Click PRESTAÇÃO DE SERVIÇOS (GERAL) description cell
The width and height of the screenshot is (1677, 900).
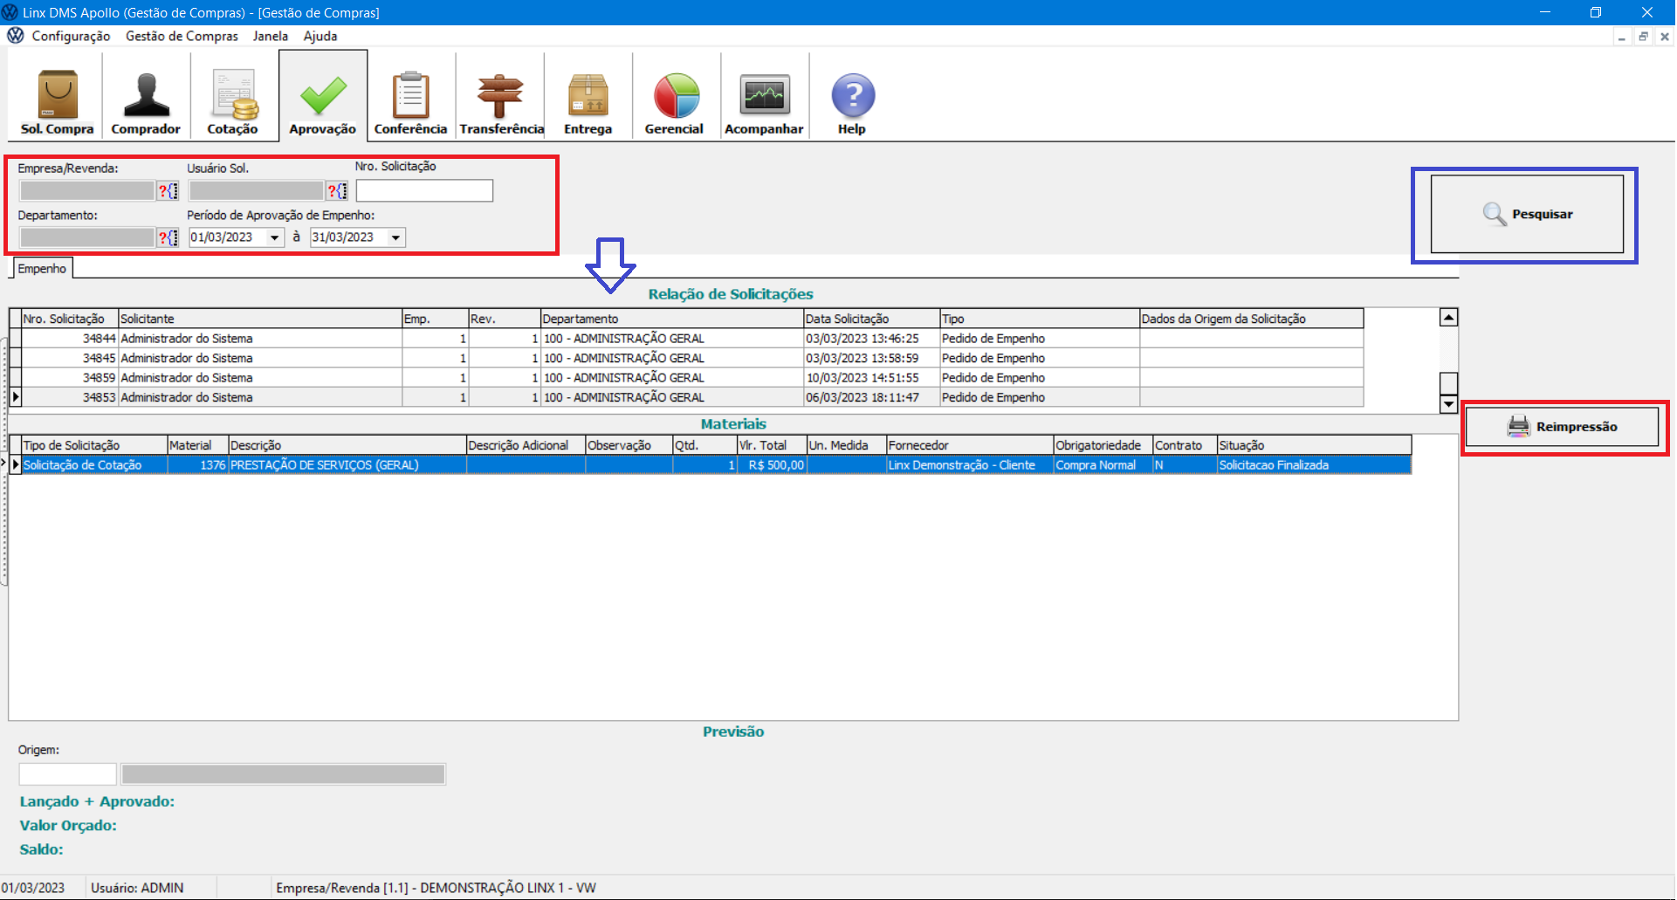click(347, 465)
